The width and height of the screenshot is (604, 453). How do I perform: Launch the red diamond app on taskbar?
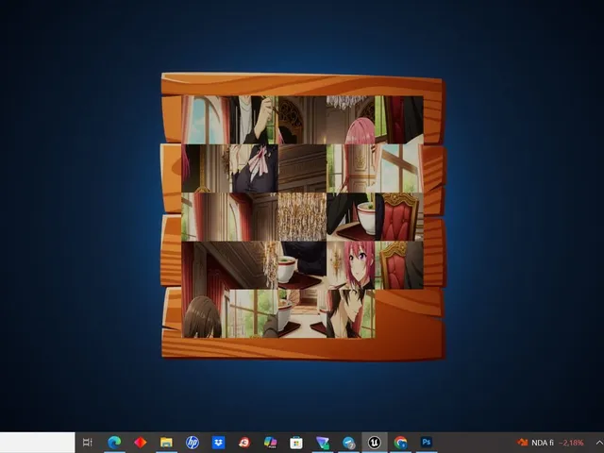141,443
